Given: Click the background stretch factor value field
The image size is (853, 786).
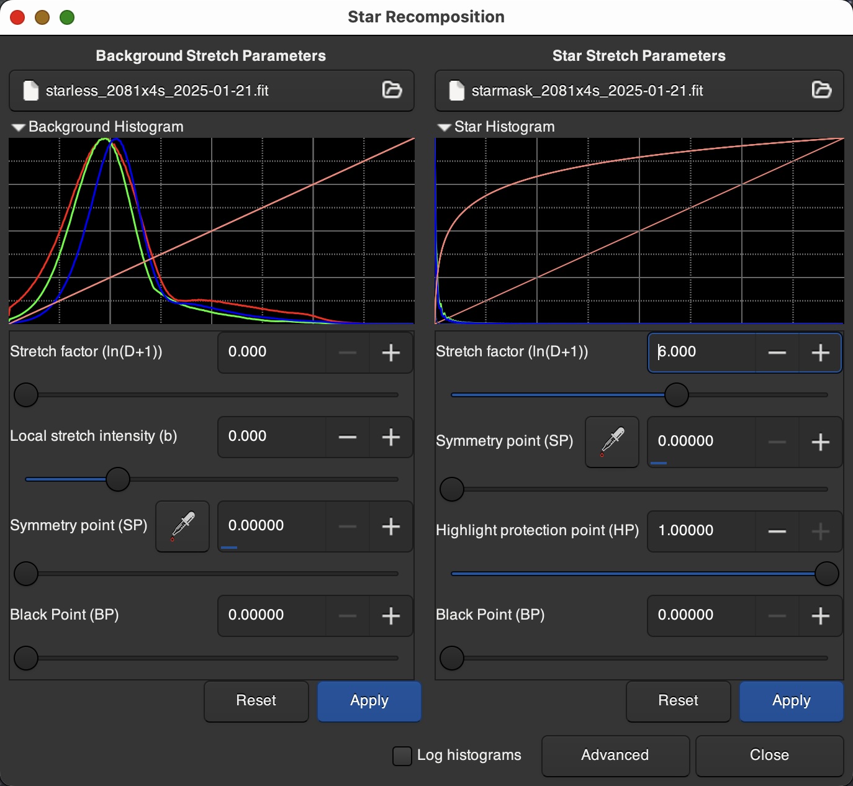Looking at the screenshot, I should tap(272, 353).
